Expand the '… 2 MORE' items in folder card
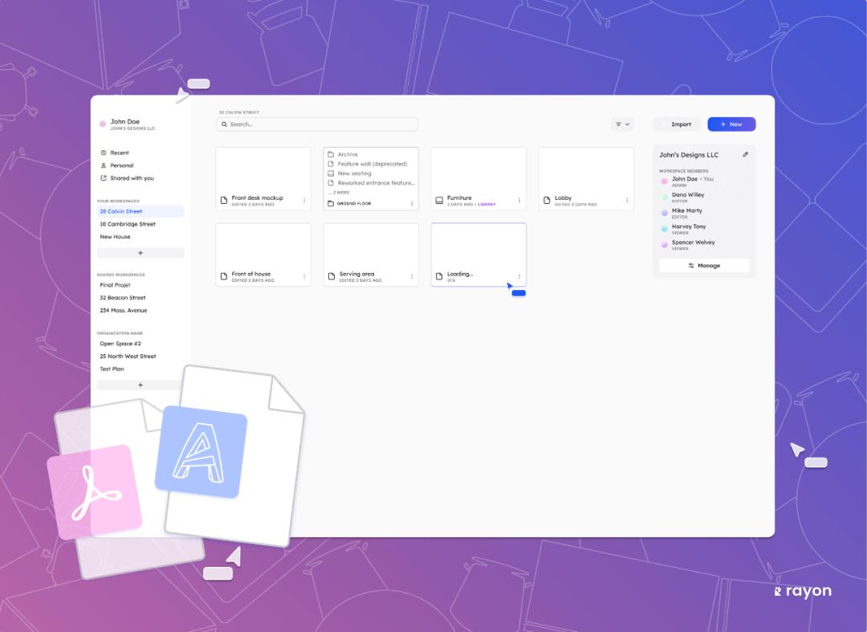Screen dimensions: 867x632 point(339,193)
